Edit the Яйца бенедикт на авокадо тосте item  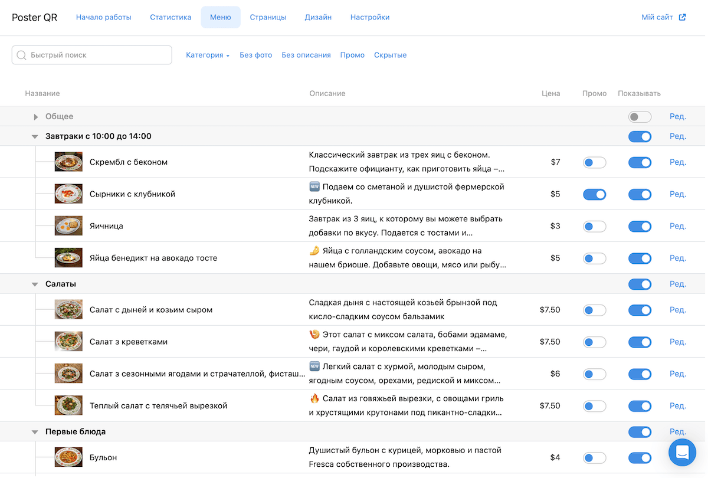click(677, 258)
